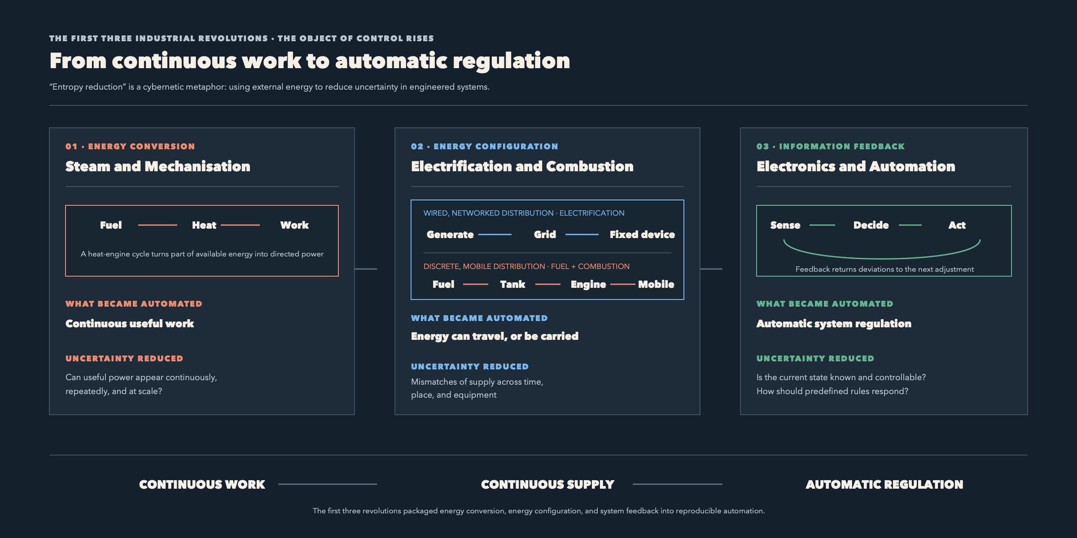Click the 'Fixed device' node
The height and width of the screenshot is (538, 1077).
point(642,234)
